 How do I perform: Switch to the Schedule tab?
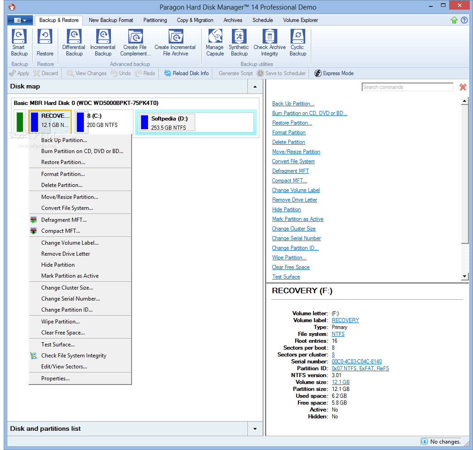(263, 20)
